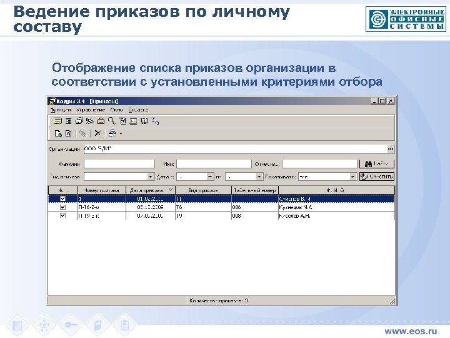
Task: Open print options arrow beside printer icon
Action: click(x=121, y=134)
